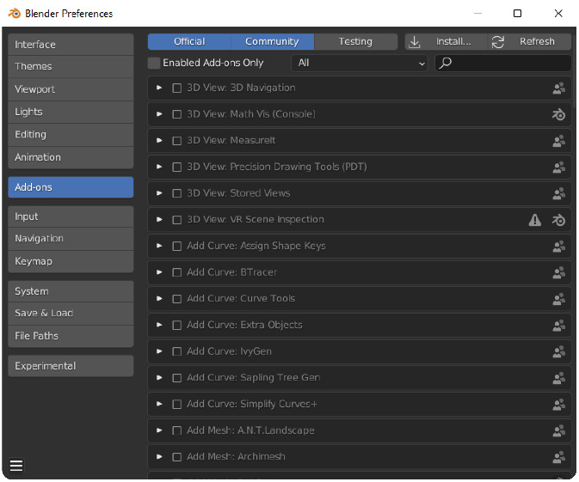Click the Install... button
The image size is (579, 482).
pos(447,42)
